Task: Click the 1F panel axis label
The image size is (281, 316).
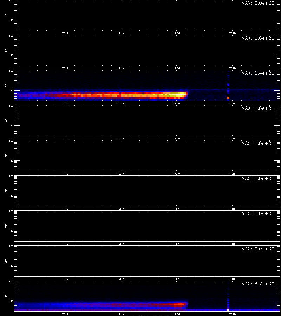Action: click(6, 15)
